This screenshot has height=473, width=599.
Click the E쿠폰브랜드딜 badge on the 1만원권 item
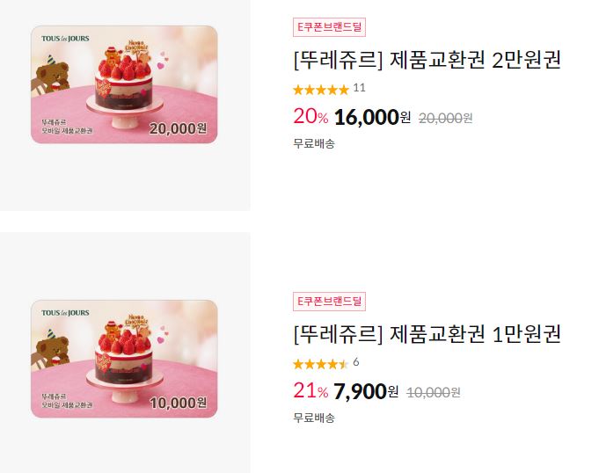tap(329, 302)
